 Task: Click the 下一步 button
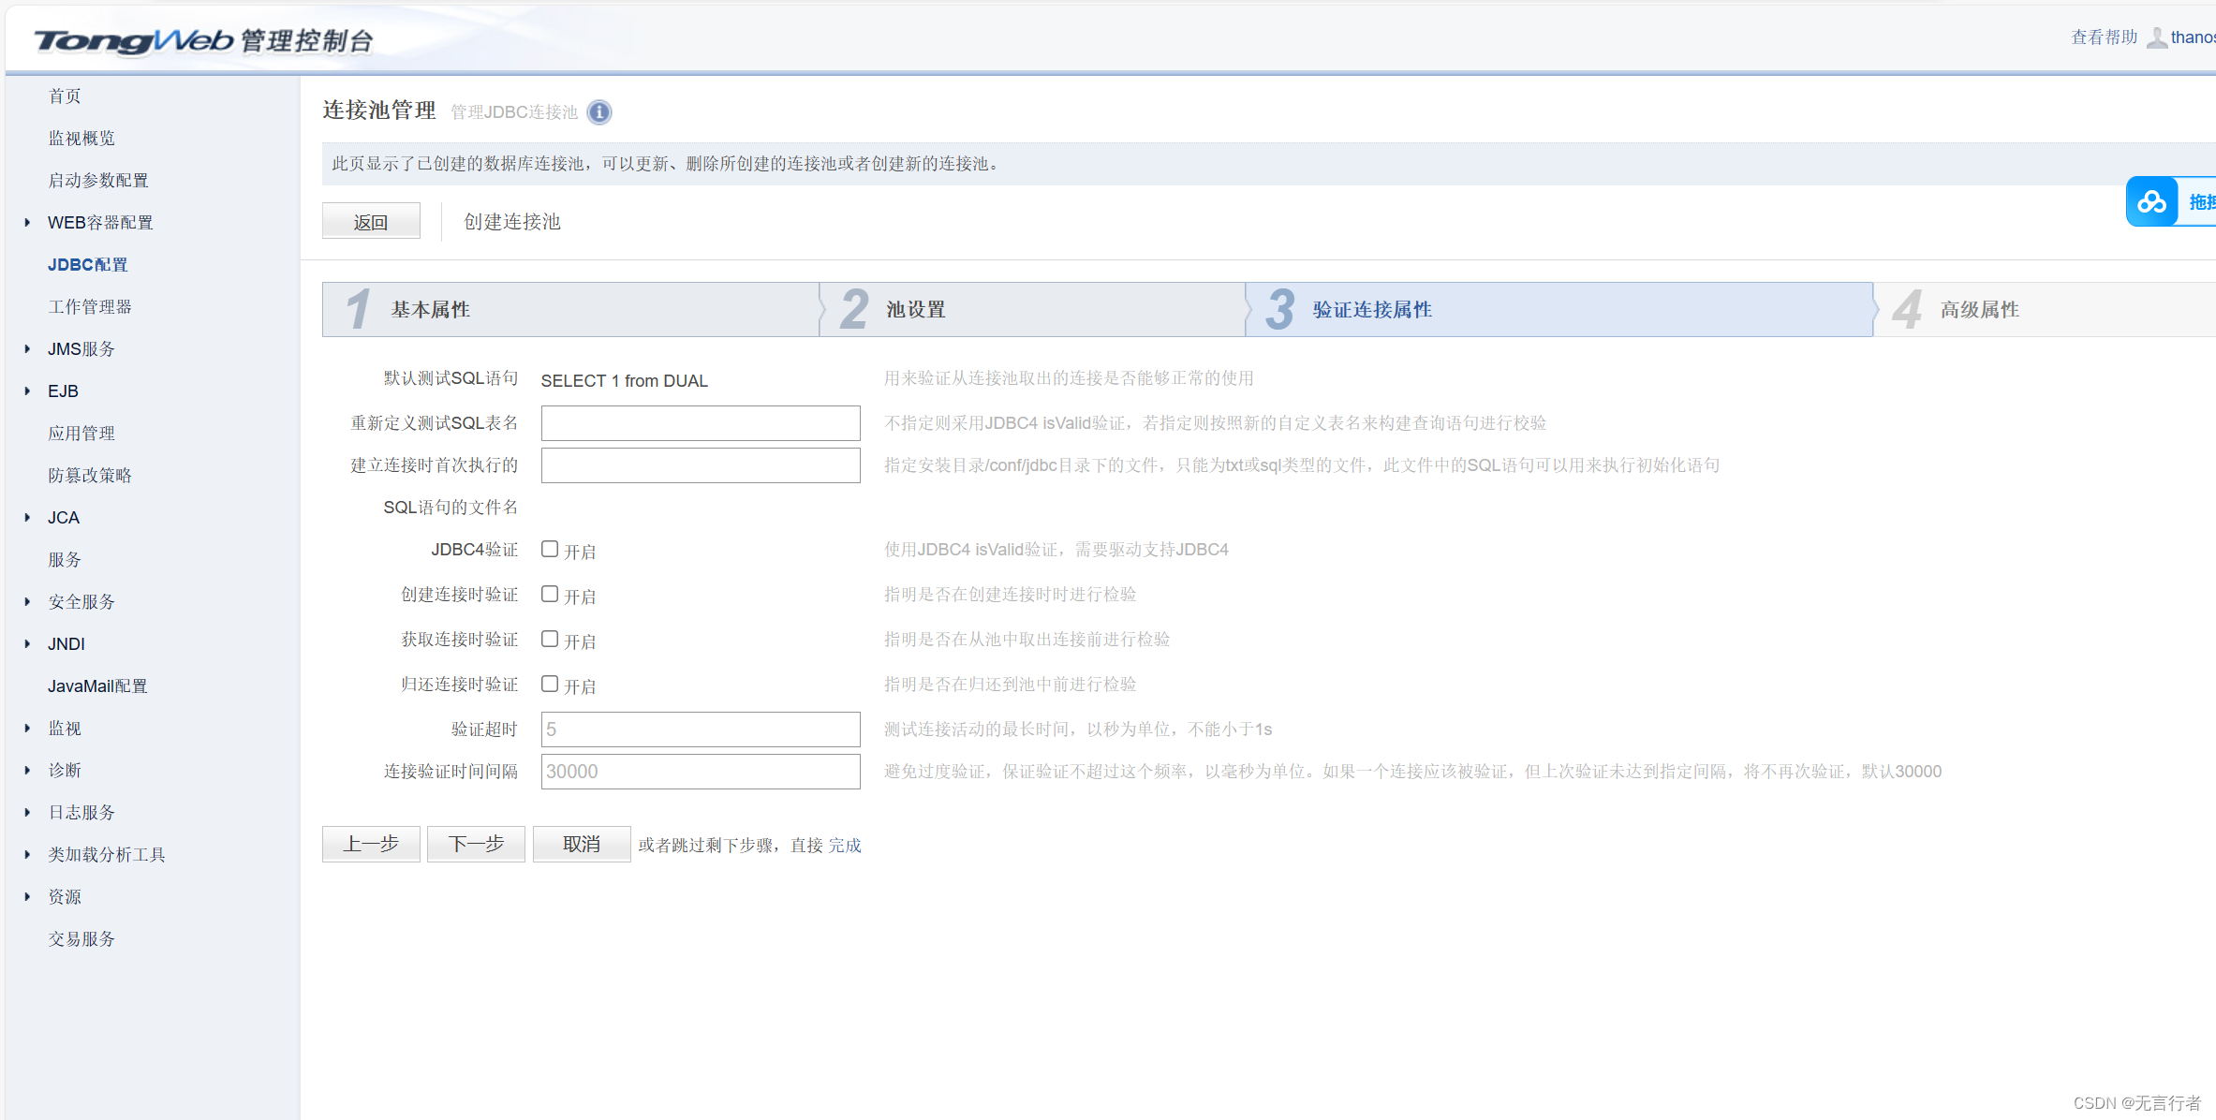tap(476, 845)
